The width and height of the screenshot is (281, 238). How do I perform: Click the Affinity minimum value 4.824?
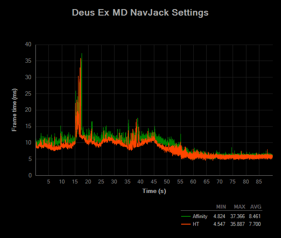click(x=219, y=216)
